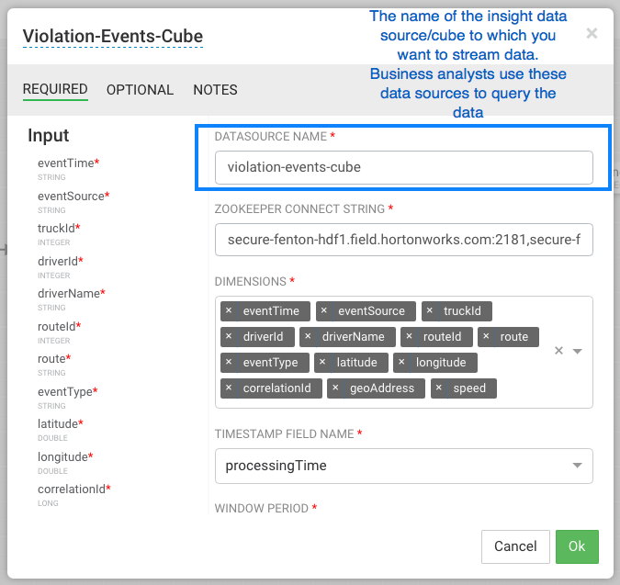Remove the driverName dimension tag
Viewport: 620px width, 585px height.
[x=308, y=337]
